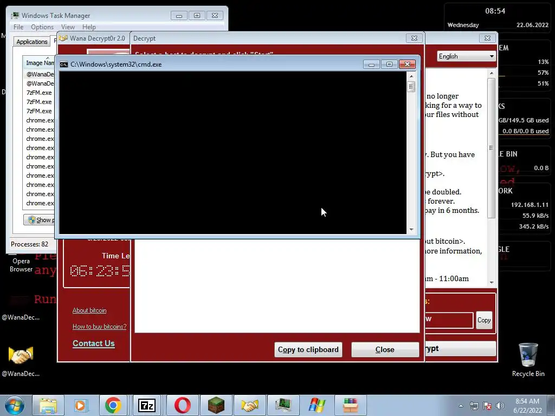Click ransom note scrollbar down arrow
555x416 pixels.
[x=491, y=282]
